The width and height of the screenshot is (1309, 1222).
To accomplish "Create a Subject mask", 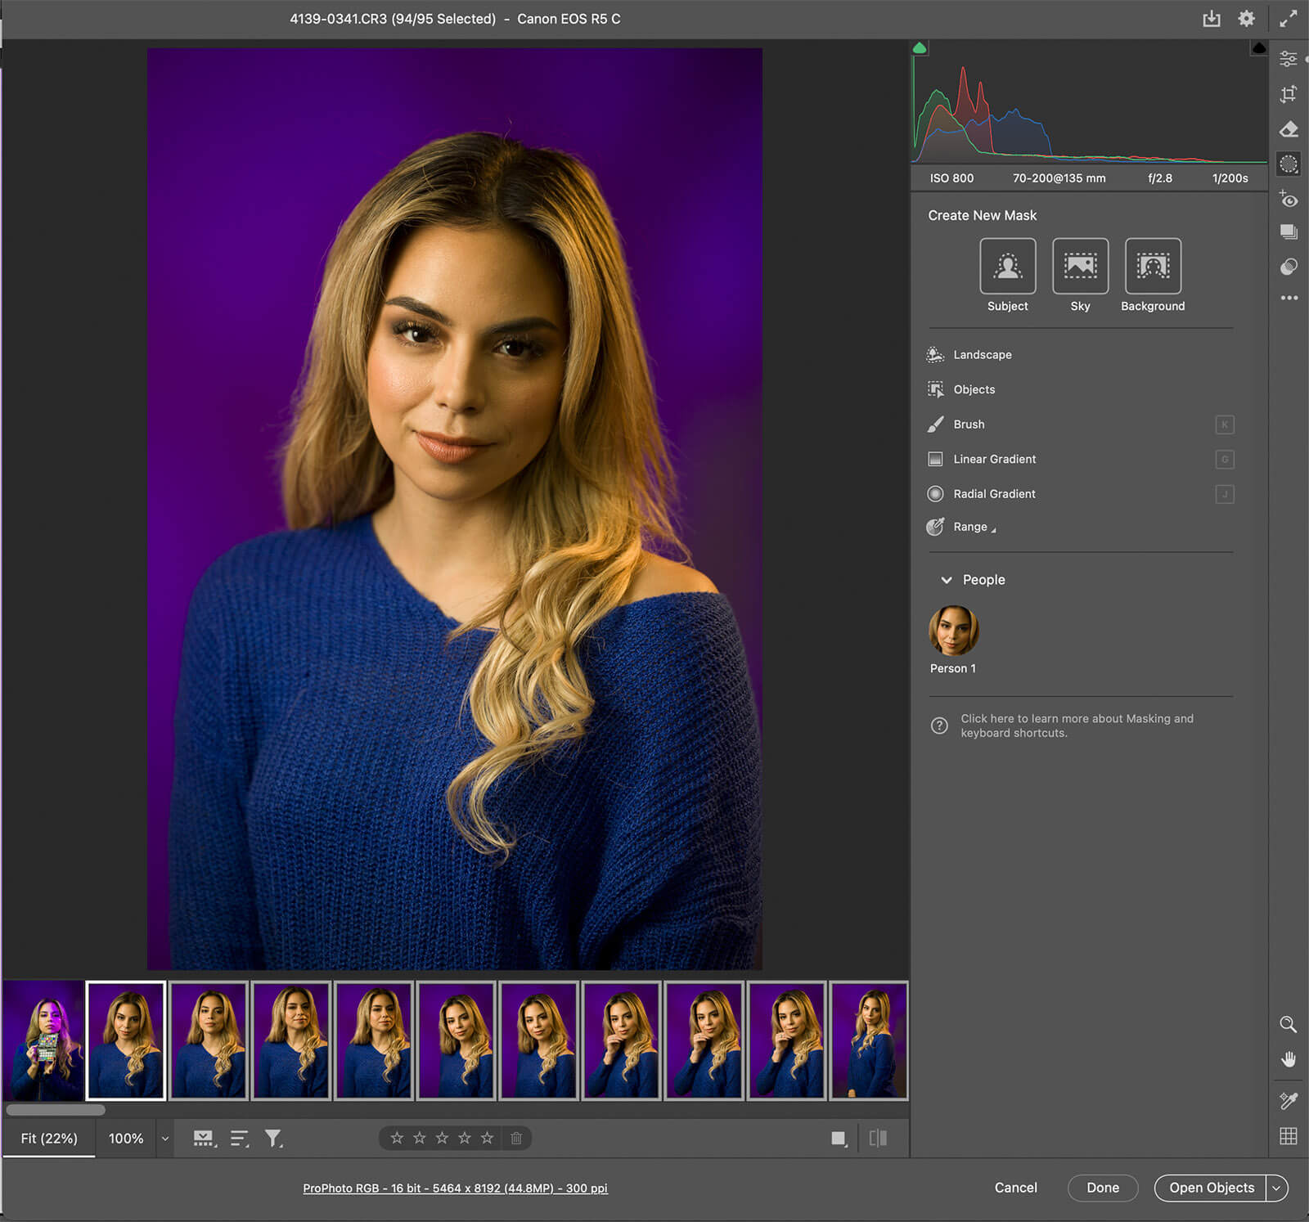I will tap(1007, 266).
